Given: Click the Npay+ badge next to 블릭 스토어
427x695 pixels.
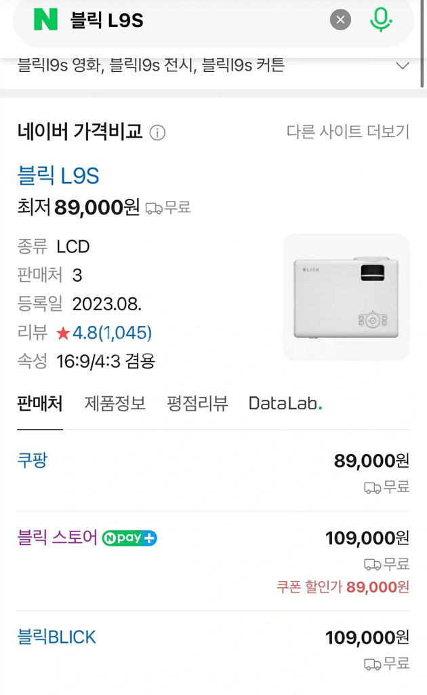Looking at the screenshot, I should tap(129, 538).
